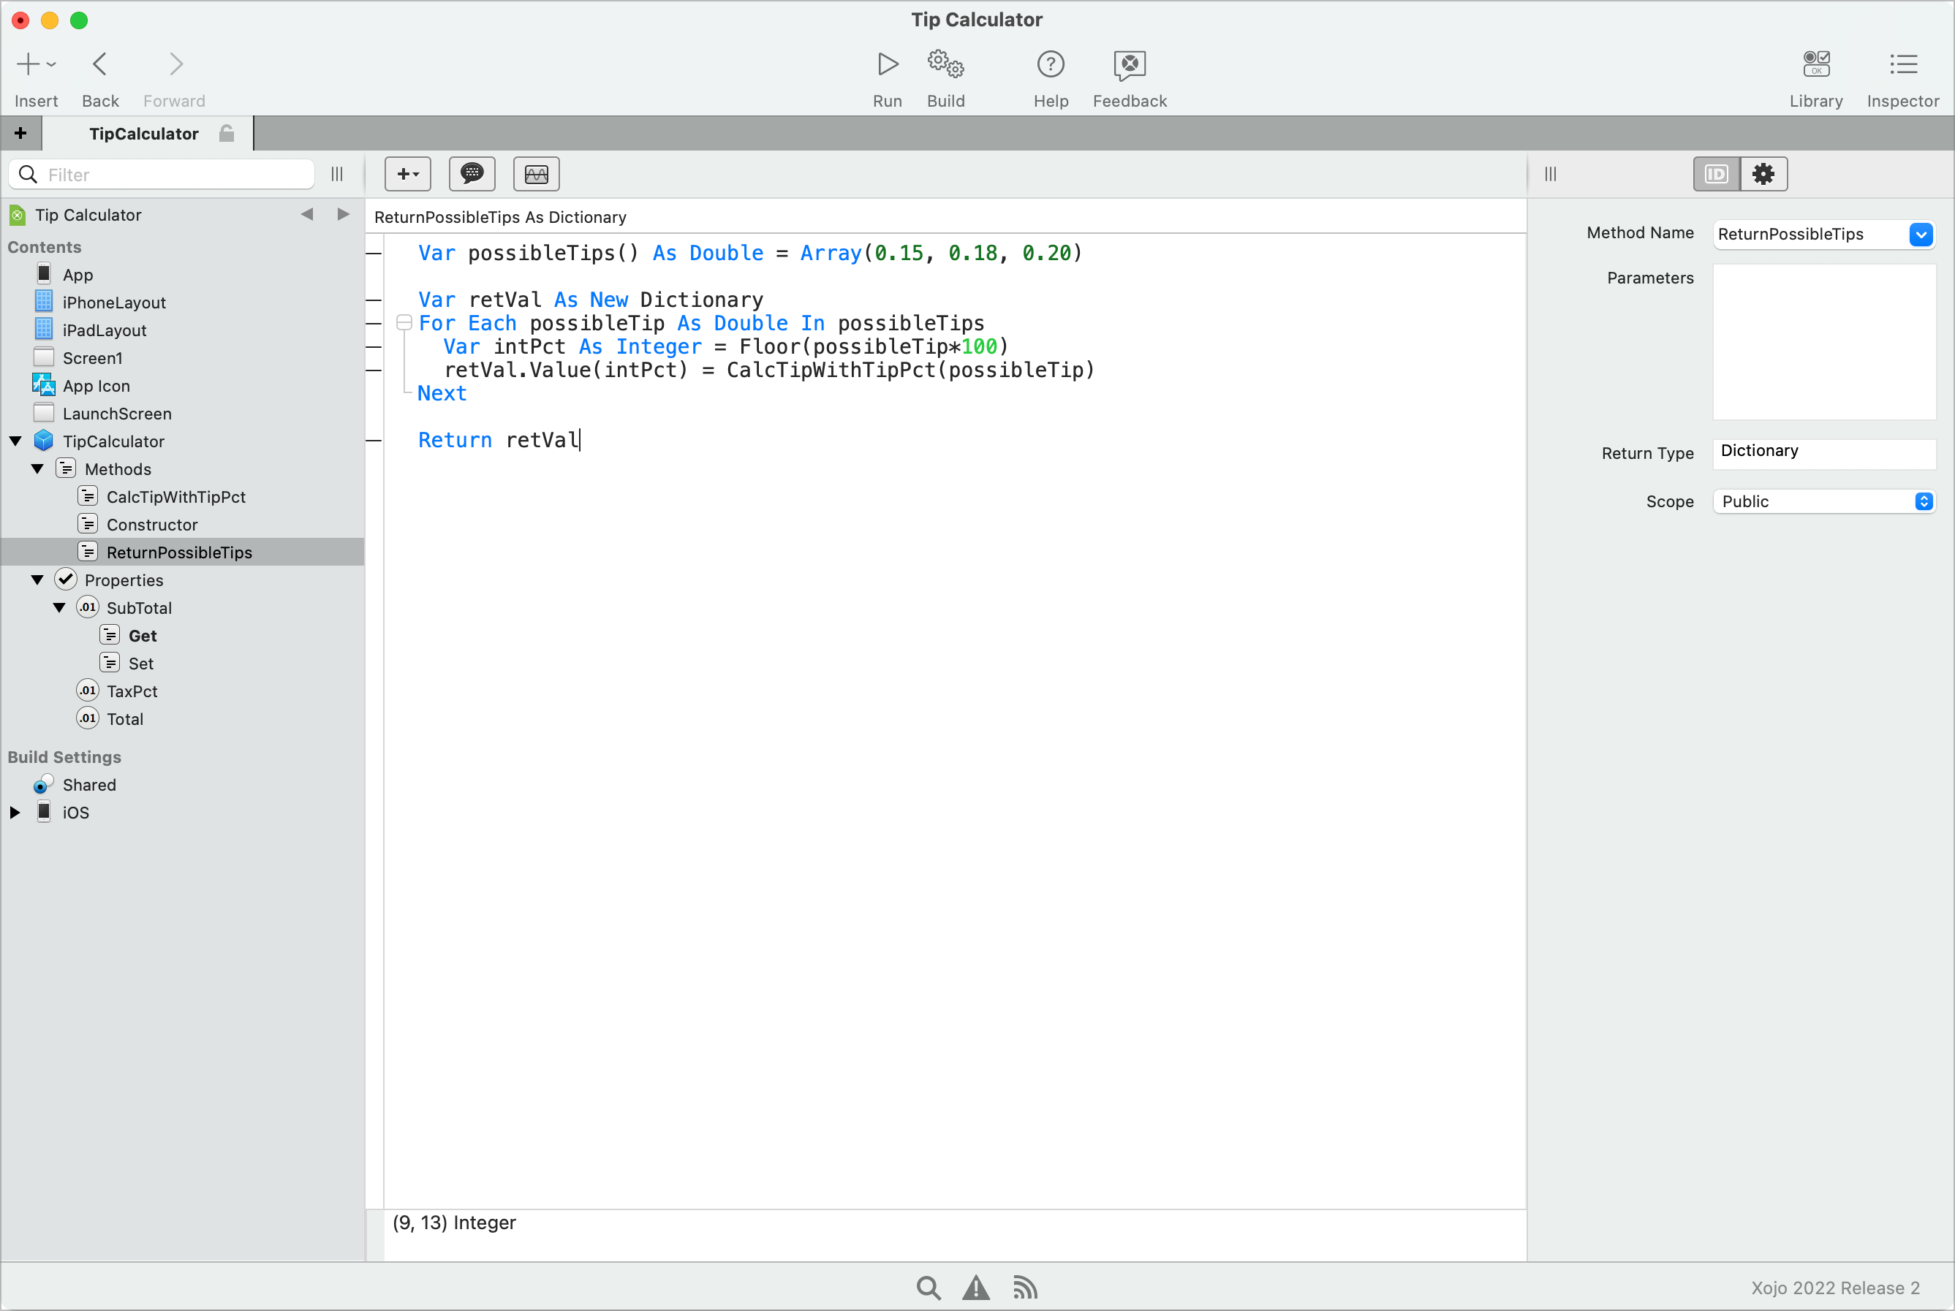Select the ReturnPossibleTips method
The image size is (1955, 1311).
point(179,552)
